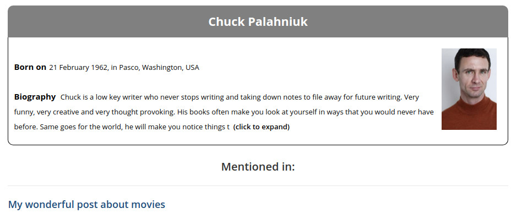Click the gray header bar of the card
This screenshot has height=219, width=522.
coord(258,21)
